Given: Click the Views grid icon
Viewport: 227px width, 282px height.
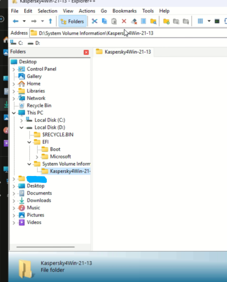Looking at the screenshot, I should (201, 21).
